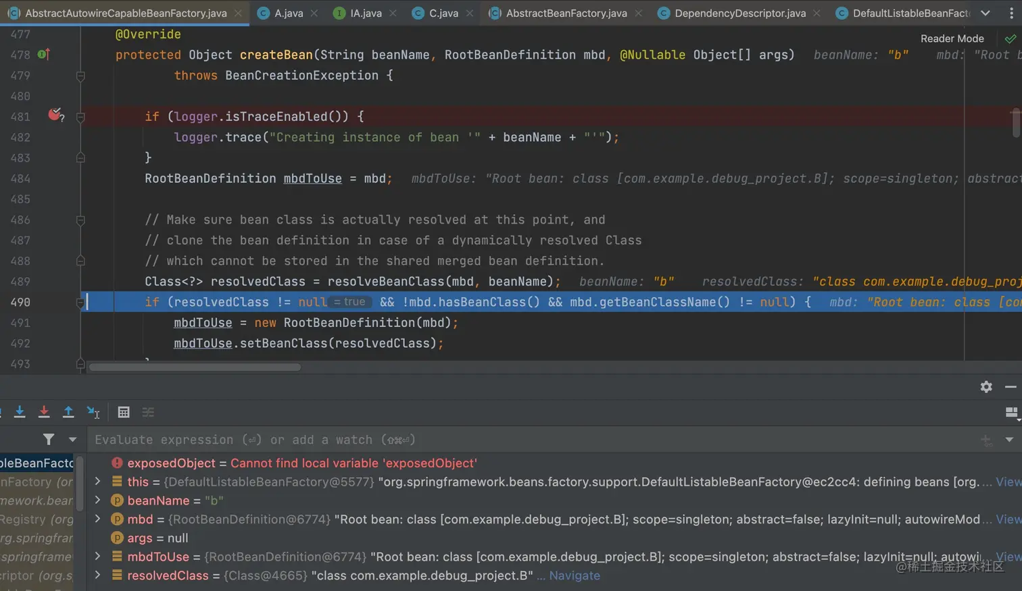Toggle the breakpoint on line 481
This screenshot has width=1022, height=591.
coord(55,115)
